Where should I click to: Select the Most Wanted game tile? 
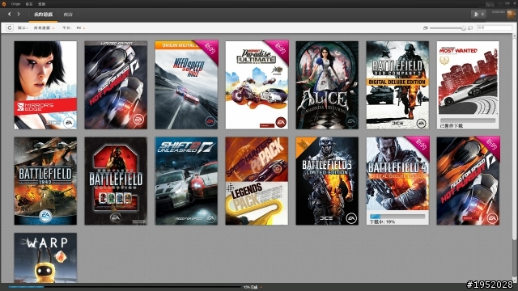click(468, 85)
